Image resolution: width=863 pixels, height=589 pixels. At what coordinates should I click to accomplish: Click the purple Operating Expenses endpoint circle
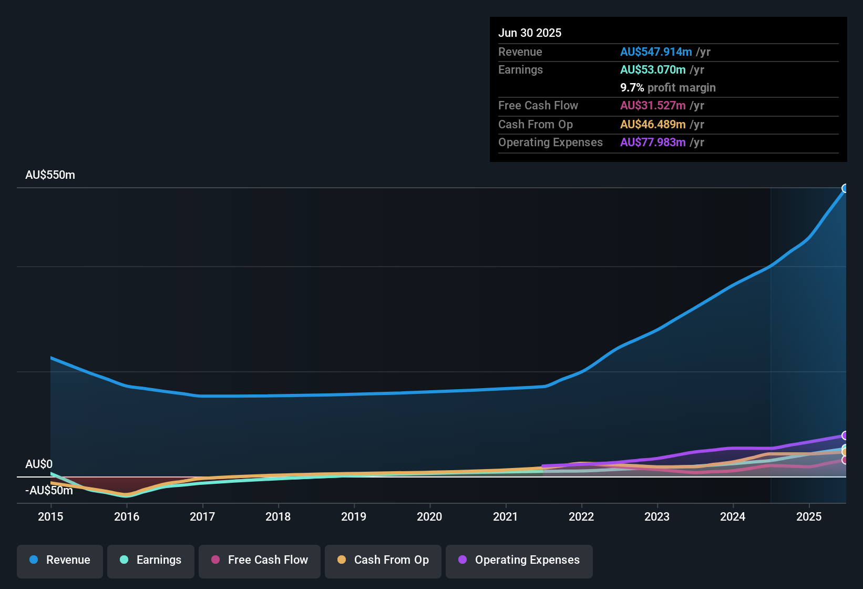pos(845,436)
